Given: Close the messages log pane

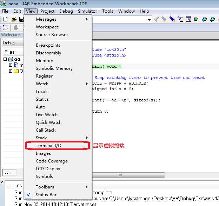Looking at the screenshot, I should coord(2,182).
